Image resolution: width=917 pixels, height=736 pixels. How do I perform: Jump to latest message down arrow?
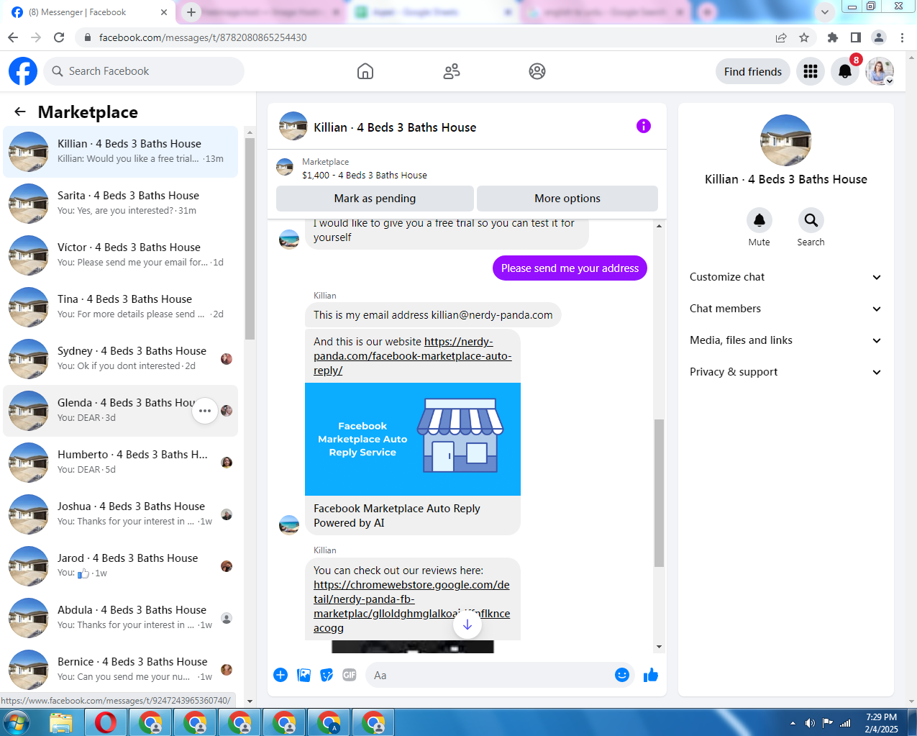pos(467,624)
